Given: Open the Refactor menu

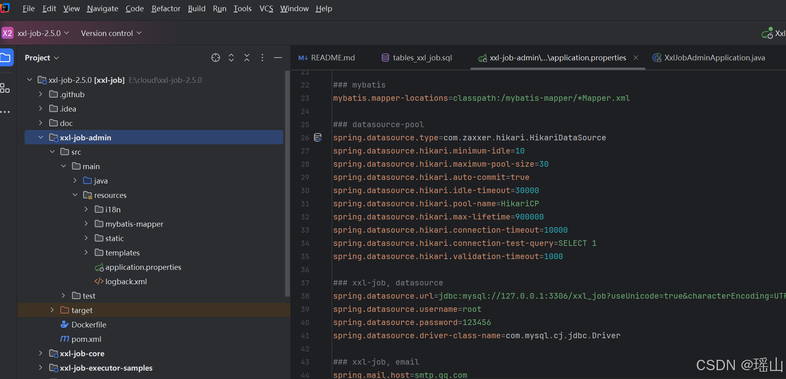Looking at the screenshot, I should click(166, 8).
